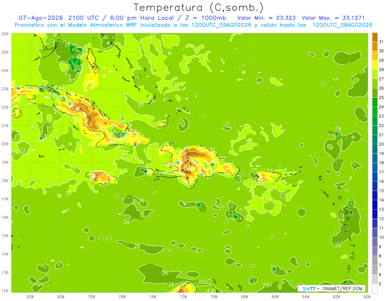This screenshot has width=390, height=301.
Task: Click the 12N latitude axis label
Action: tap(5, 291)
